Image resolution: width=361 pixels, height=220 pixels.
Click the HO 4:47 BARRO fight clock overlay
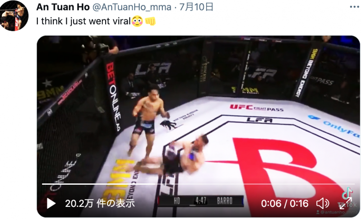200,201
